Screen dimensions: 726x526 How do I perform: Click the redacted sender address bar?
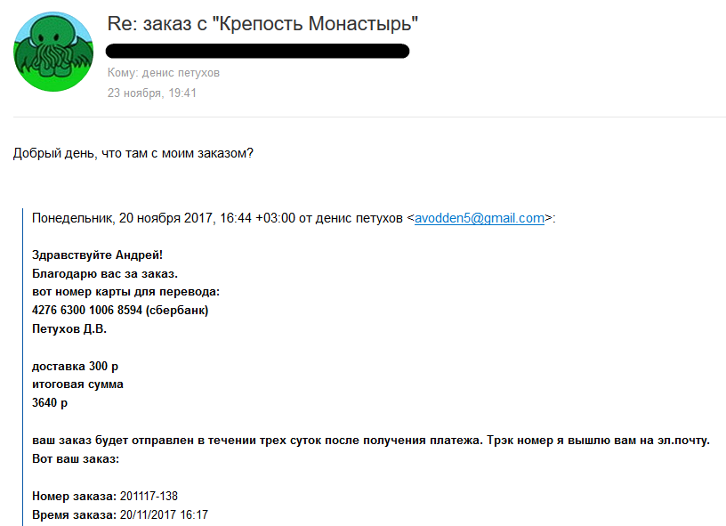257,51
